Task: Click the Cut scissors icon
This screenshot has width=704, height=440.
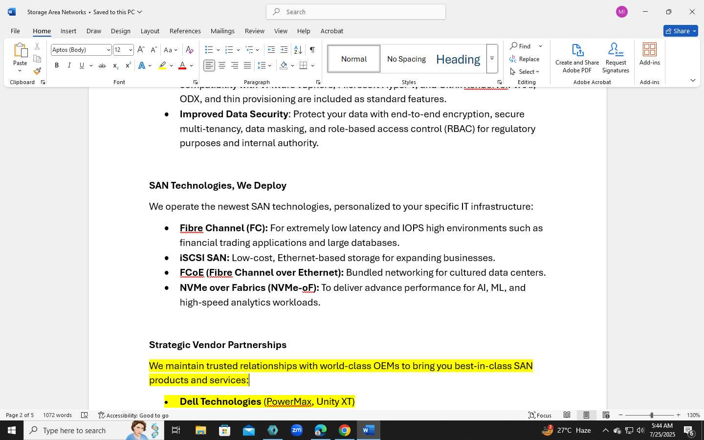Action: point(37,46)
